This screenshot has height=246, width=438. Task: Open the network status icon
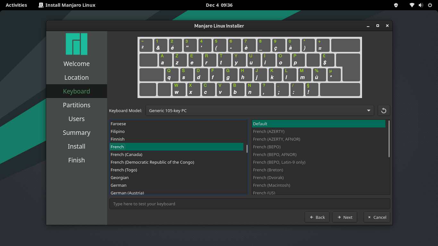[412, 5]
